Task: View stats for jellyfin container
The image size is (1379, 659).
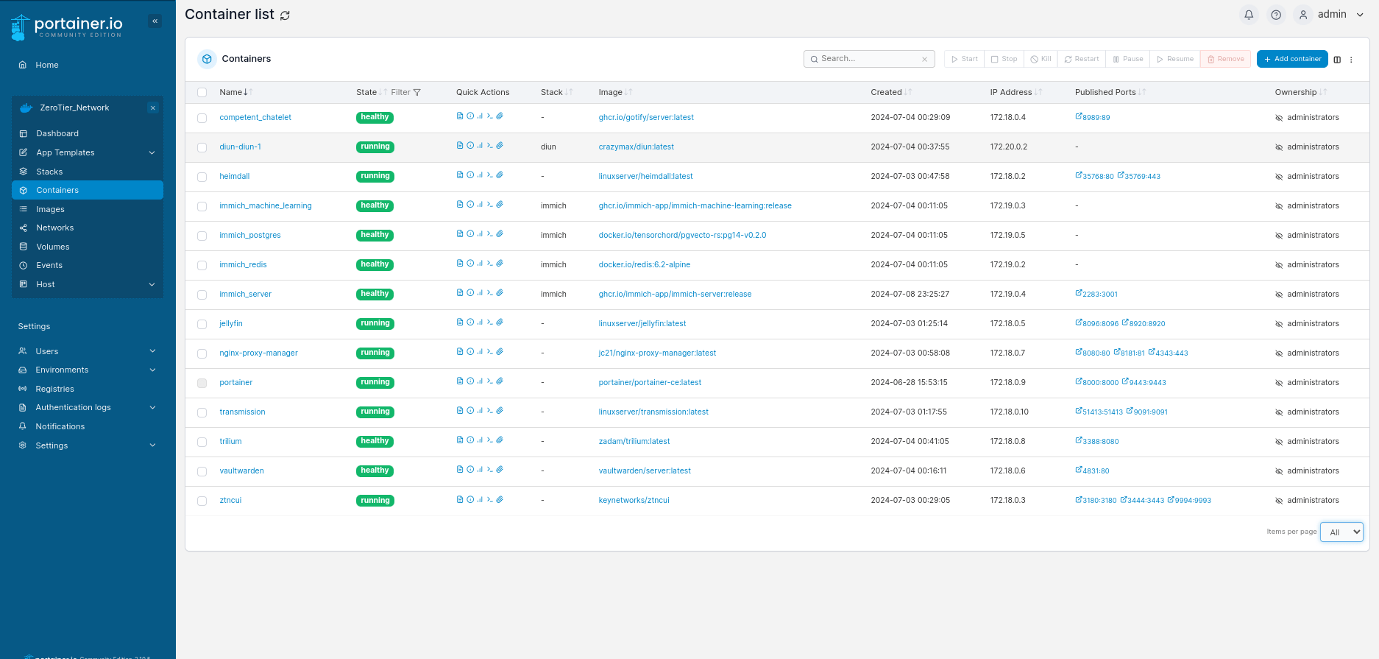Action: pyautogui.click(x=480, y=323)
